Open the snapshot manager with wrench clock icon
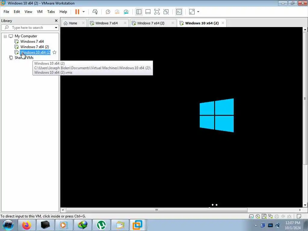 [126, 12]
